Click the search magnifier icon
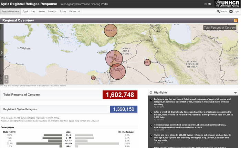This screenshot has height=148, width=241. point(218,11)
